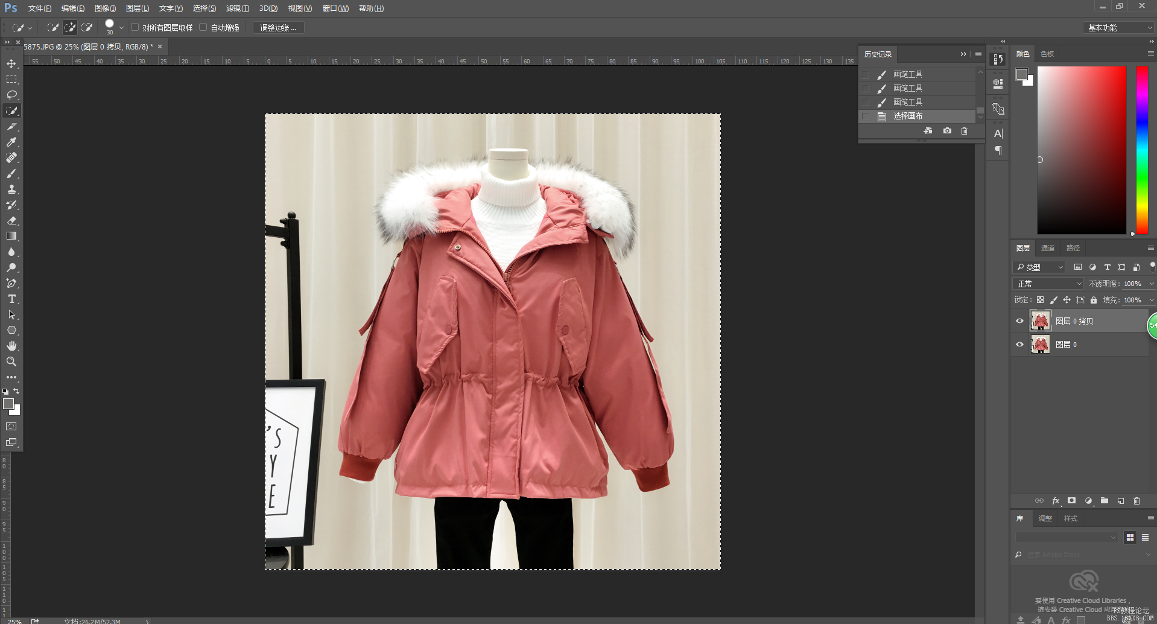Screen dimensions: 1157x624
Task: Toggle layer filtering switch
Action: 1152,266
